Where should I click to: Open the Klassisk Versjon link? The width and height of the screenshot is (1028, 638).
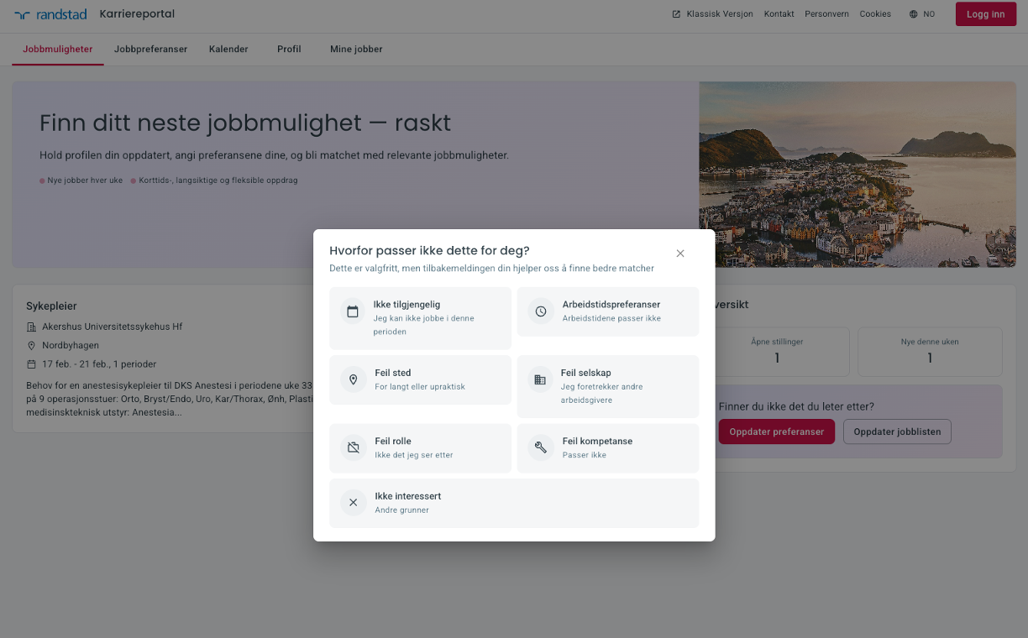pos(712,14)
